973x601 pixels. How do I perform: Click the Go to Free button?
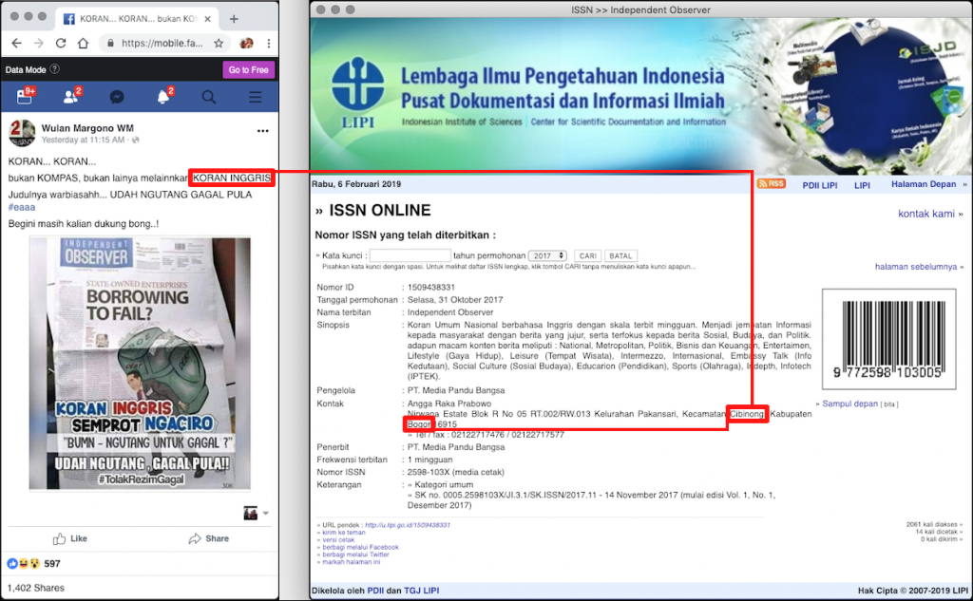[248, 69]
